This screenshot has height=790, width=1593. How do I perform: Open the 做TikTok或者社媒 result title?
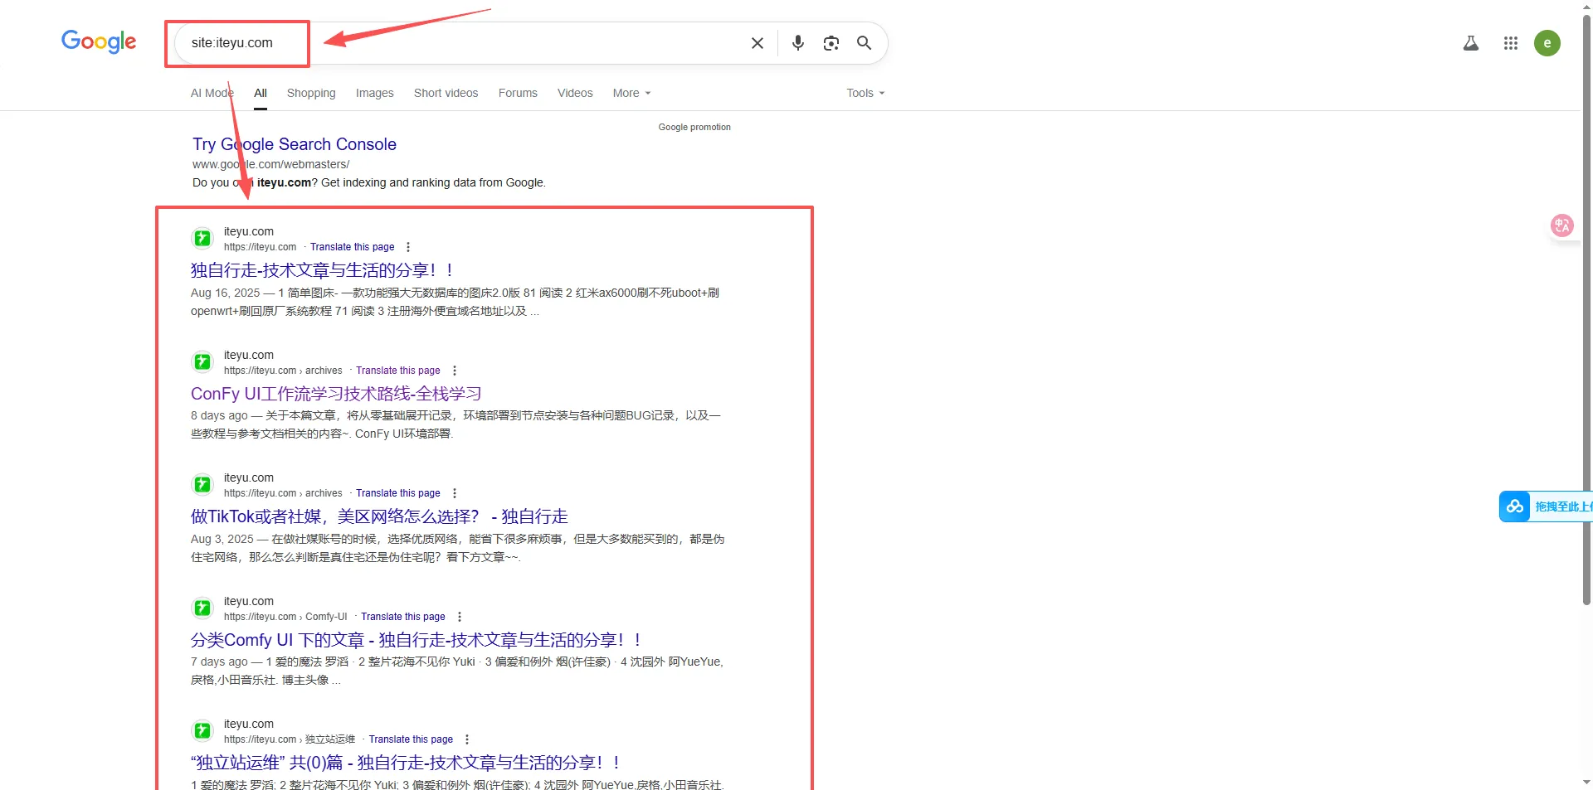point(379,516)
